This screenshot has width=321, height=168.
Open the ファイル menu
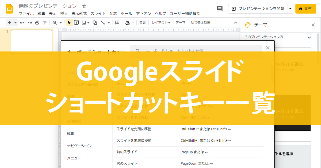click(26, 14)
